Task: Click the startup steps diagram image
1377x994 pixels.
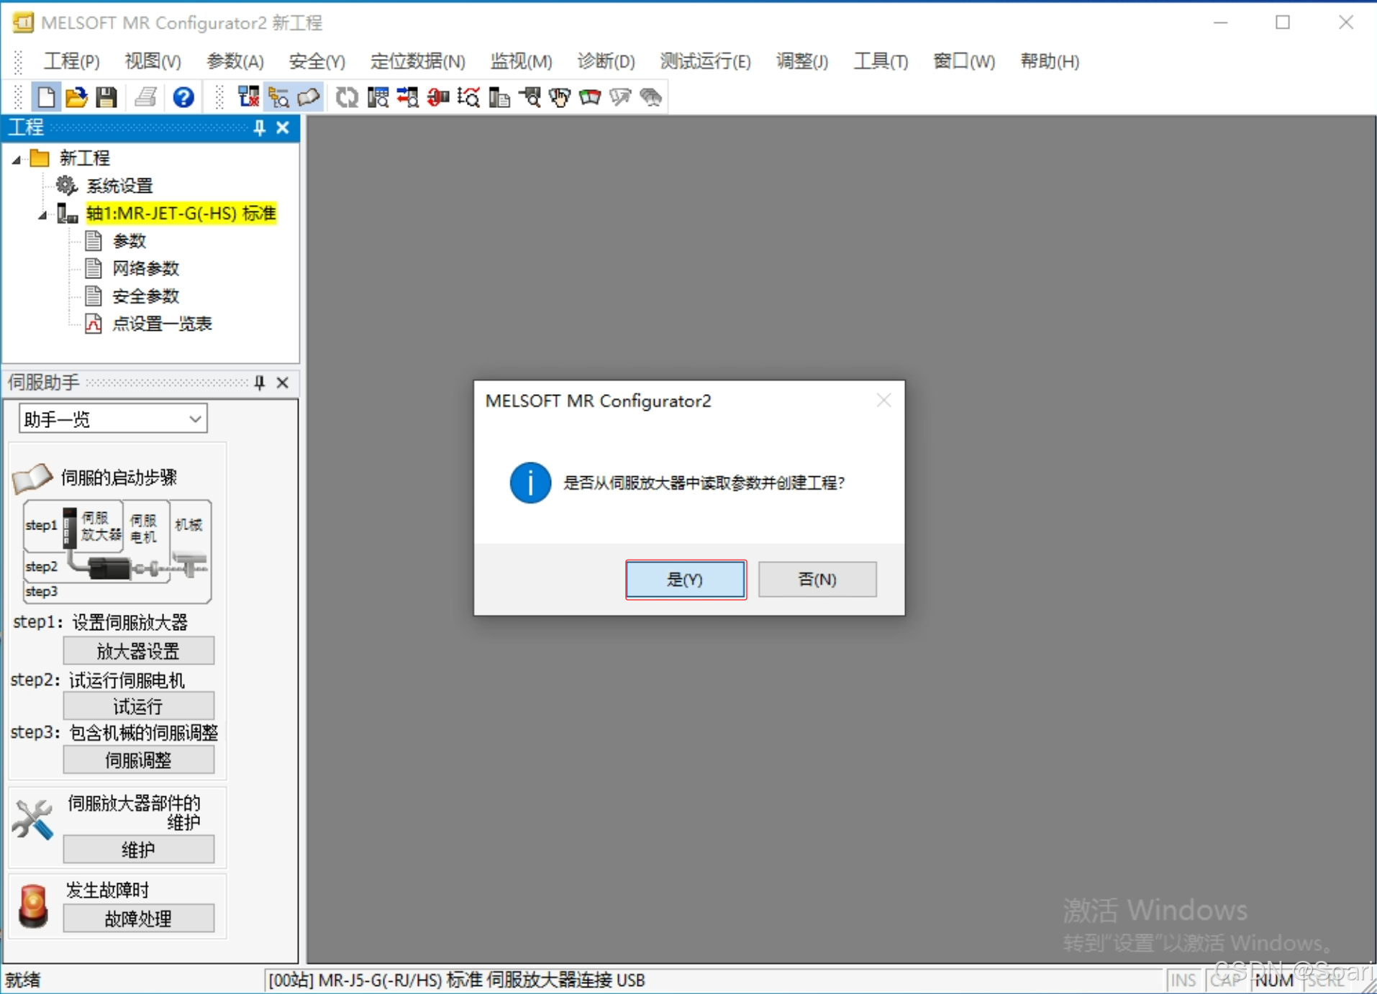Action: click(x=117, y=552)
